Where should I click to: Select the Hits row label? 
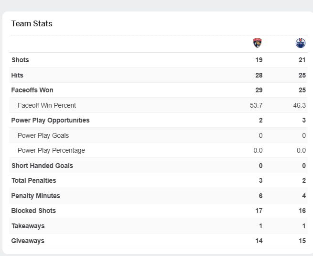(x=17, y=75)
